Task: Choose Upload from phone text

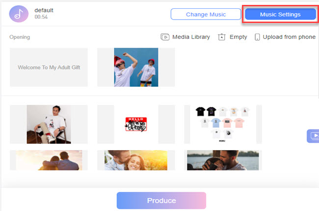Action: [289, 37]
